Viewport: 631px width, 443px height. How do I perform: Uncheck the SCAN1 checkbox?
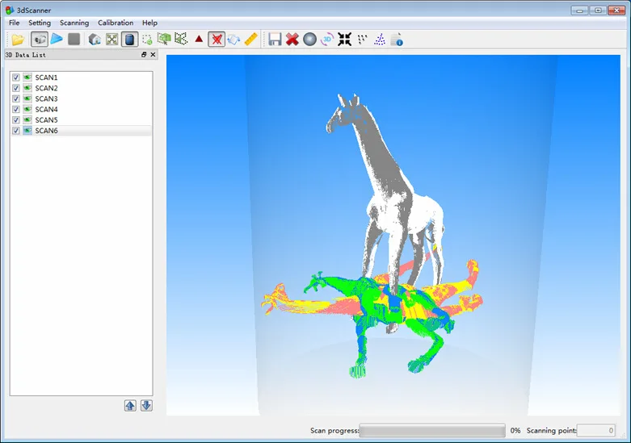(x=16, y=77)
